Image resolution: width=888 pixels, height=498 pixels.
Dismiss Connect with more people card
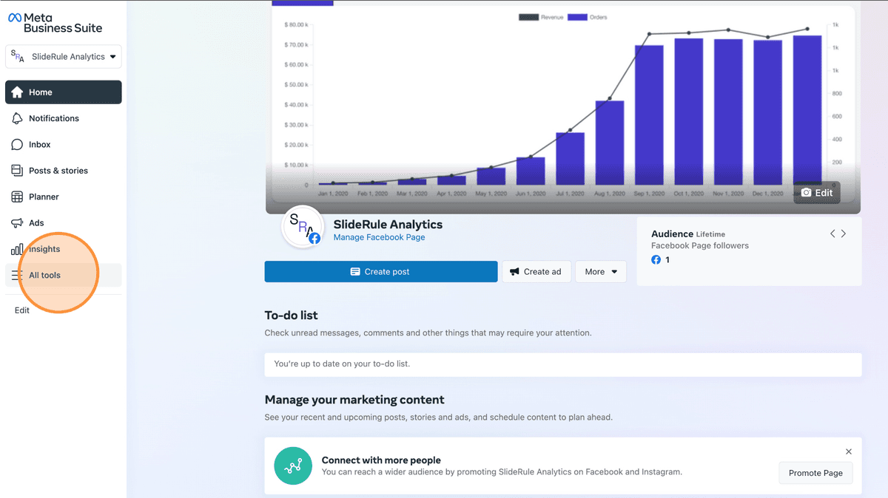click(x=849, y=451)
